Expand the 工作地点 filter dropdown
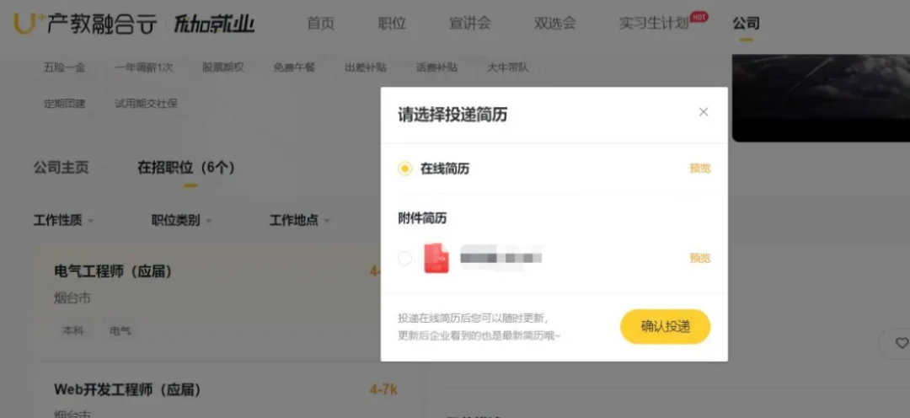Viewport: 910px width, 418px height. [x=299, y=220]
